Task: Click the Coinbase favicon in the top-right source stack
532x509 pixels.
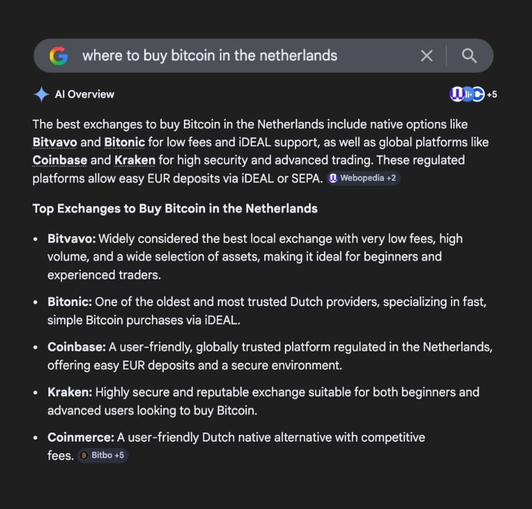Action: pos(477,94)
